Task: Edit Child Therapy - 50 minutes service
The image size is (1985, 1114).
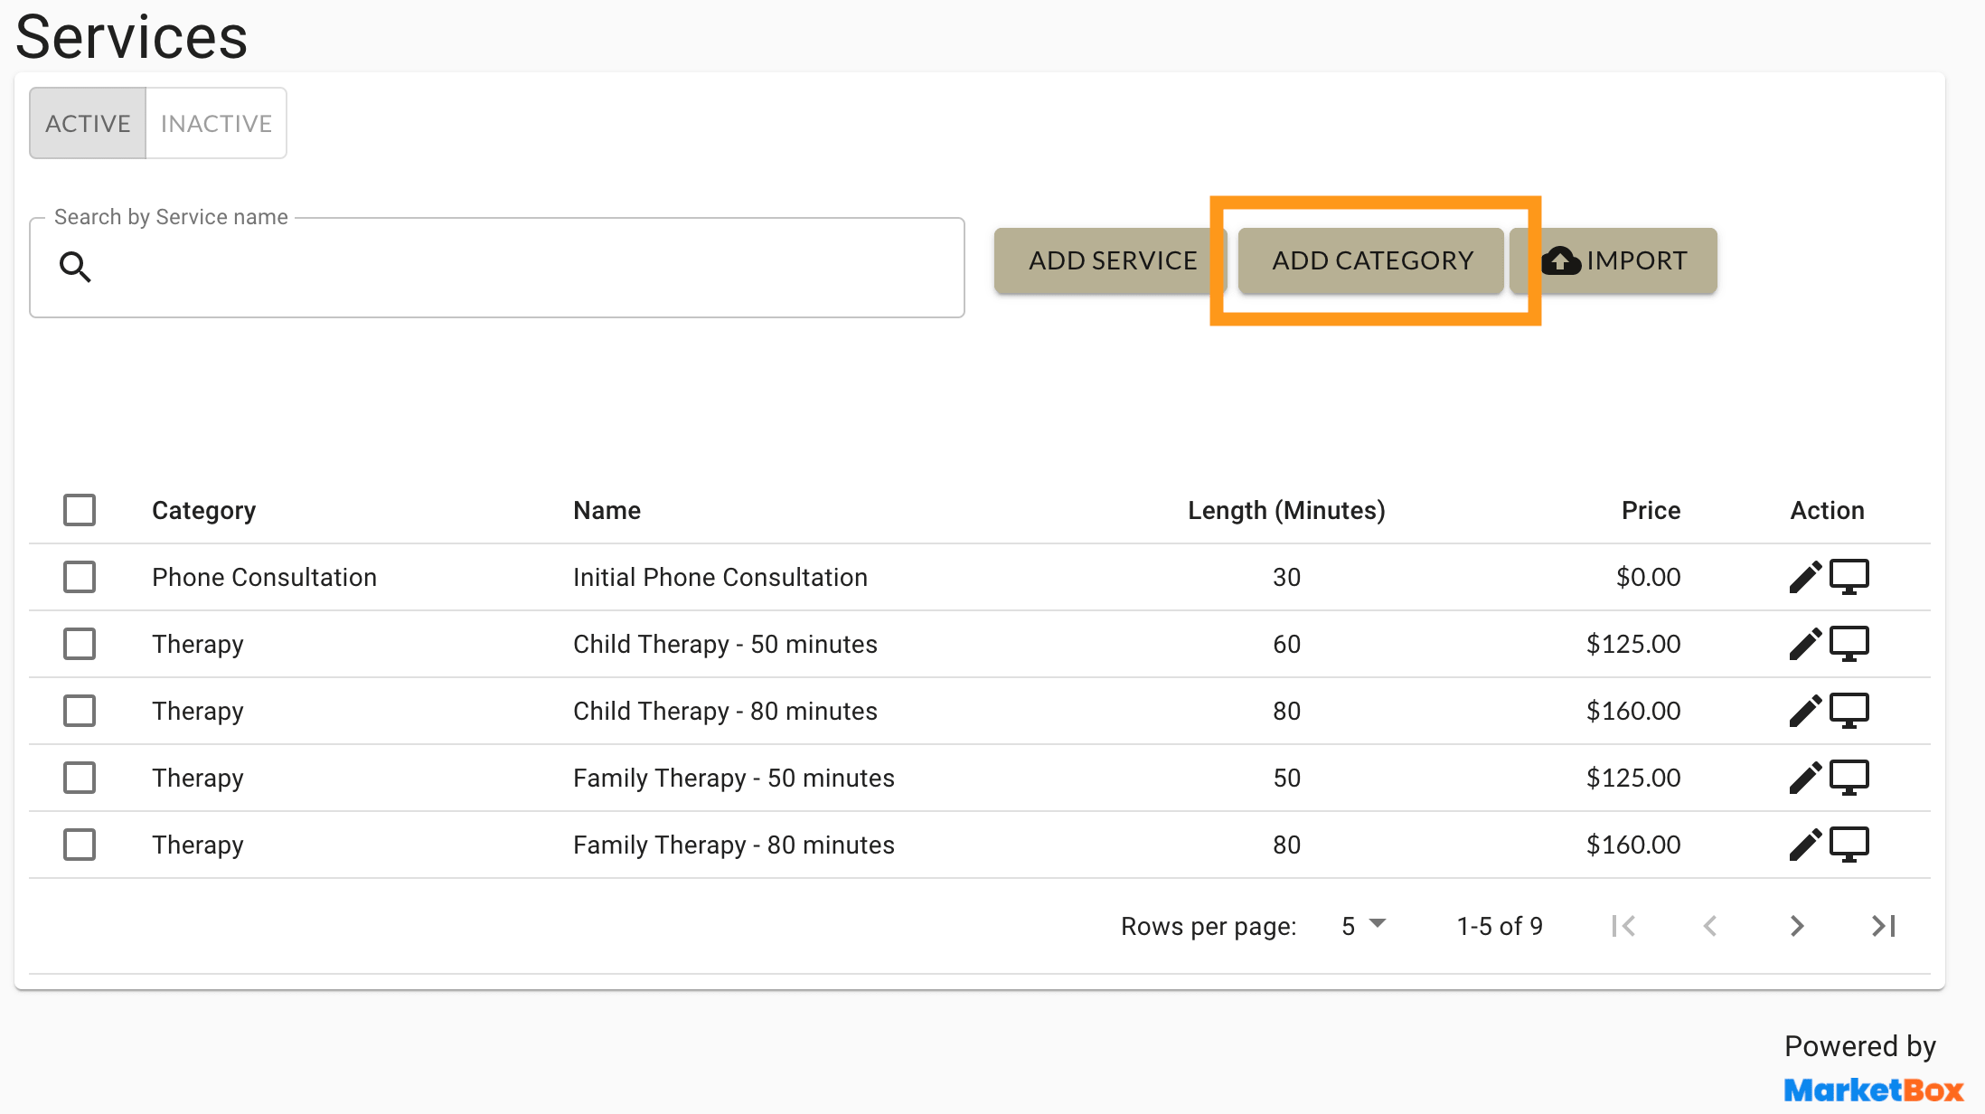Action: (1804, 644)
